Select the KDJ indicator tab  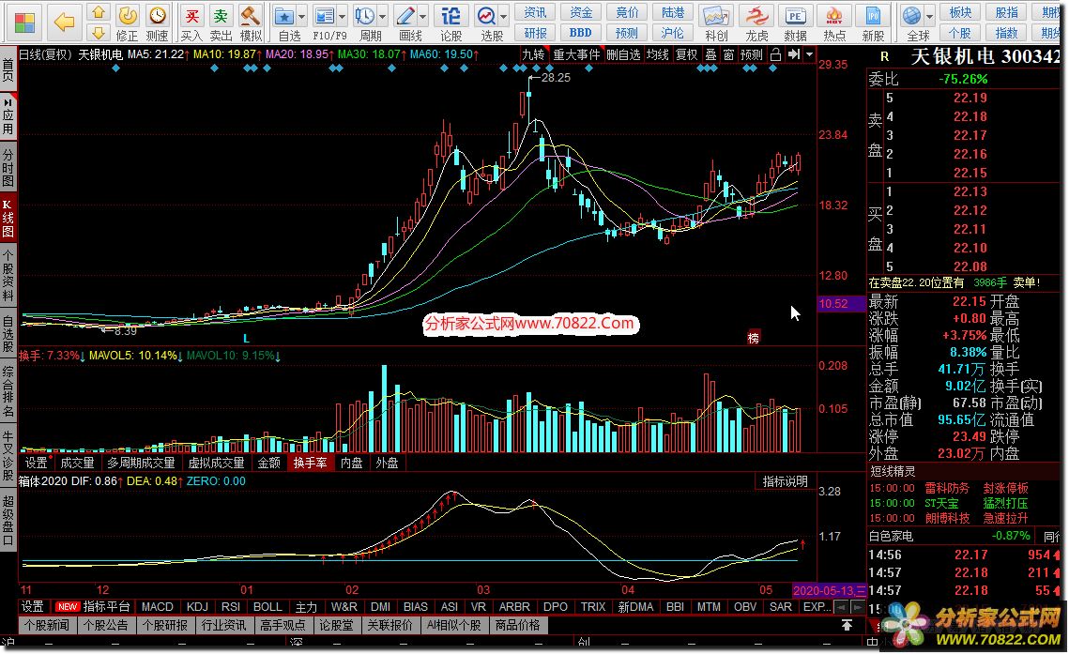pos(197,606)
